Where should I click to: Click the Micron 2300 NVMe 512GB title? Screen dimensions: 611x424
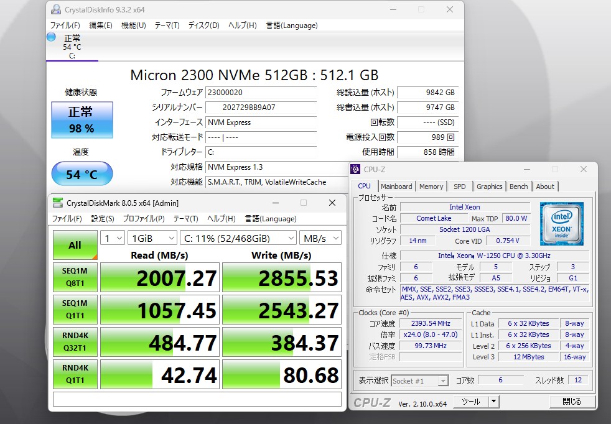coord(254,75)
